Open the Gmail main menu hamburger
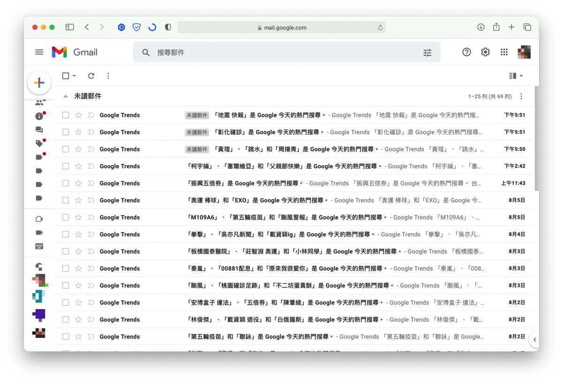 pyautogui.click(x=39, y=52)
